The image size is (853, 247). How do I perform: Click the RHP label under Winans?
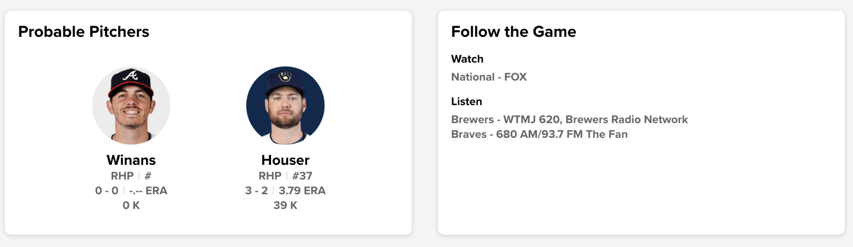click(122, 176)
